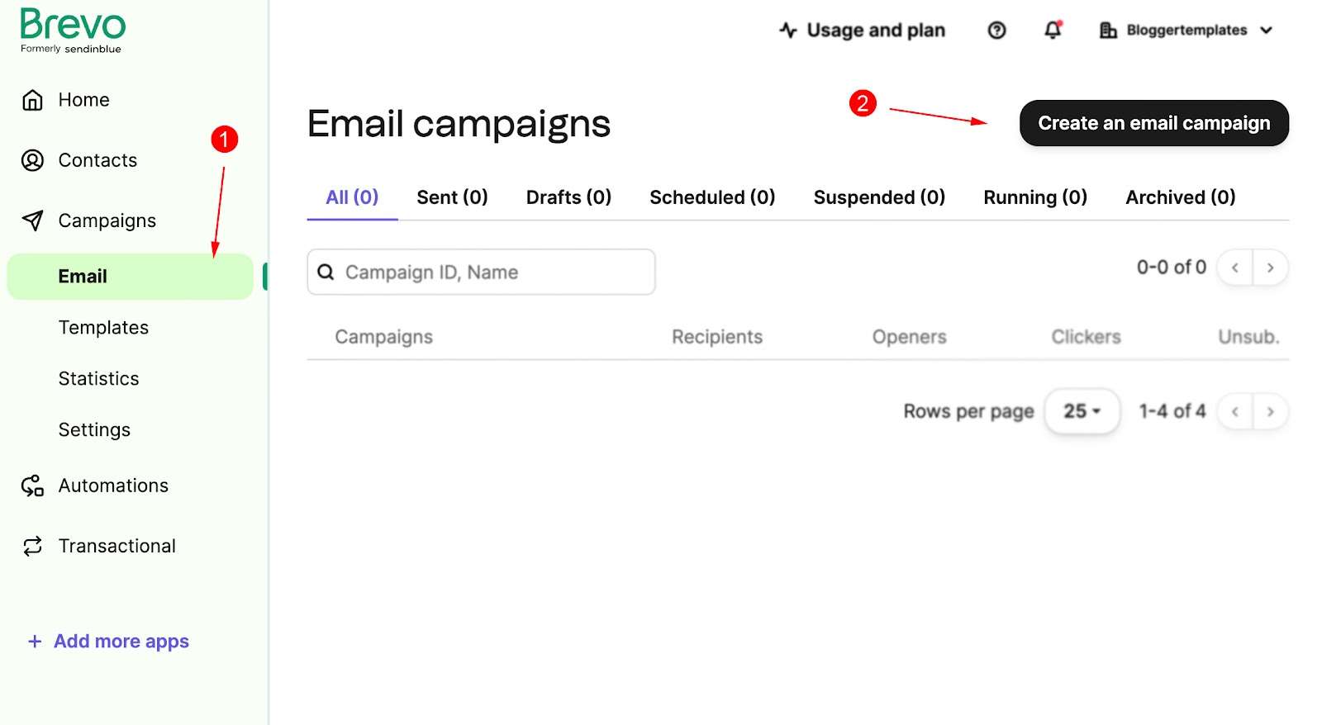The width and height of the screenshot is (1322, 725).
Task: Switch to the Drafts (0) tab
Action: 568,197
